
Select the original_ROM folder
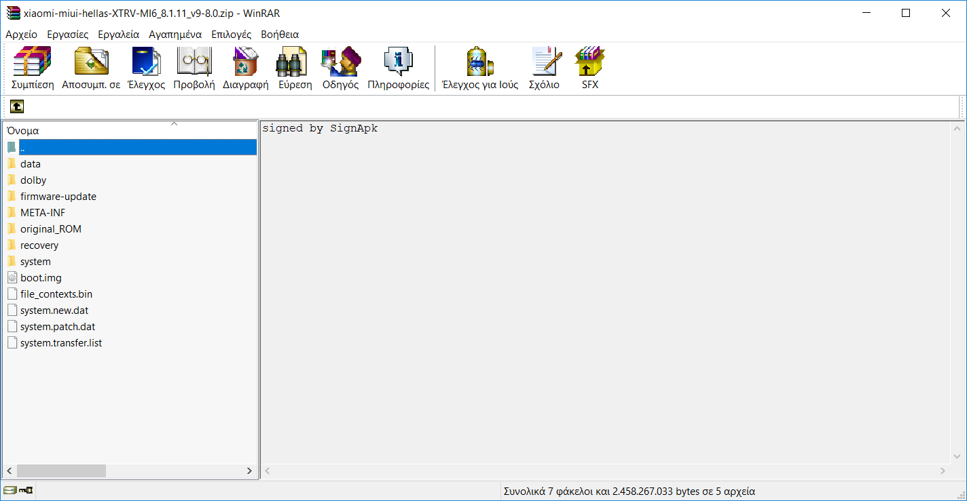click(51, 229)
